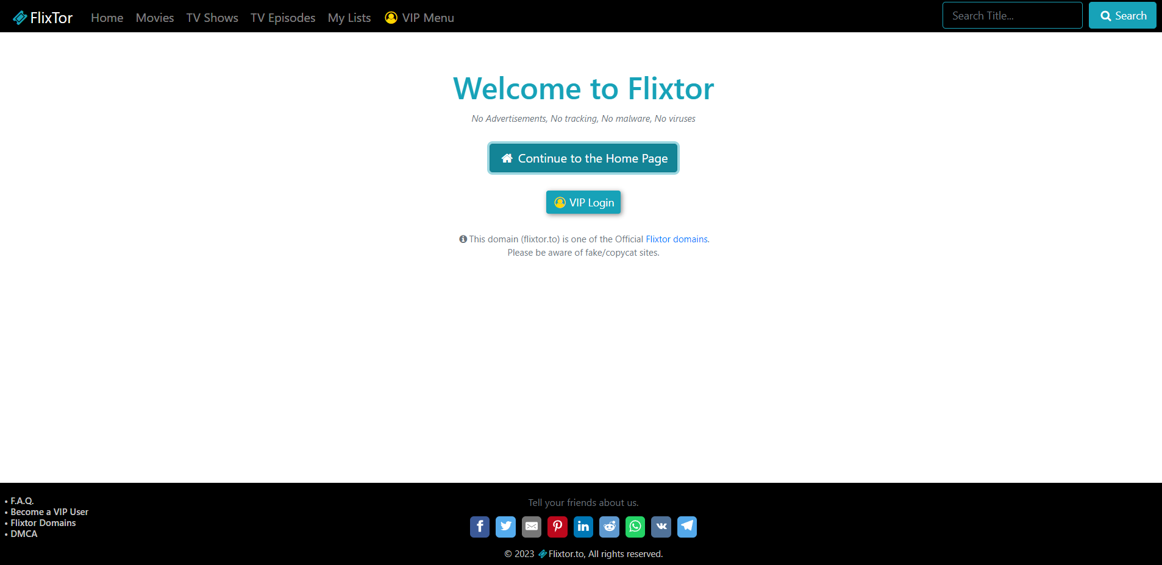
Task: Click the VIP Login button
Action: point(583,202)
